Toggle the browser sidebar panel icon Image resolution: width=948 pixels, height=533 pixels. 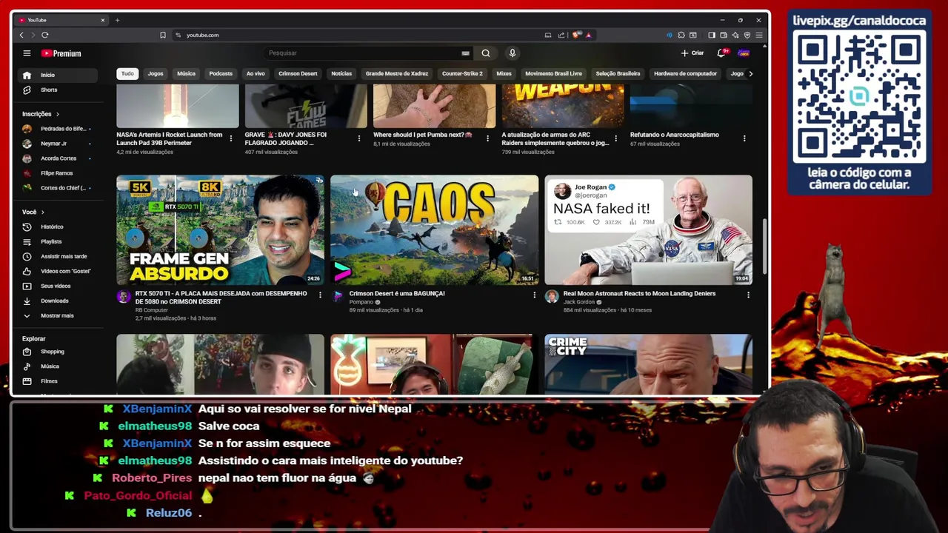(x=712, y=35)
